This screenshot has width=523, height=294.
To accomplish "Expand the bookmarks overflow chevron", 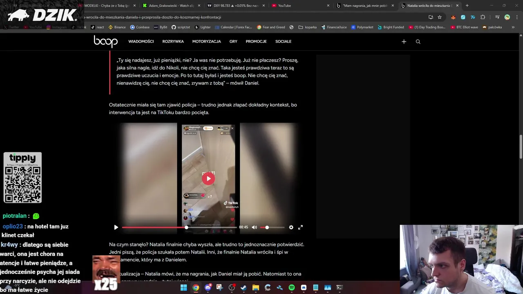I will (x=514, y=27).
